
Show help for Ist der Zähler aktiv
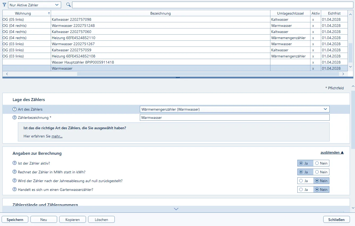[x=15, y=163]
